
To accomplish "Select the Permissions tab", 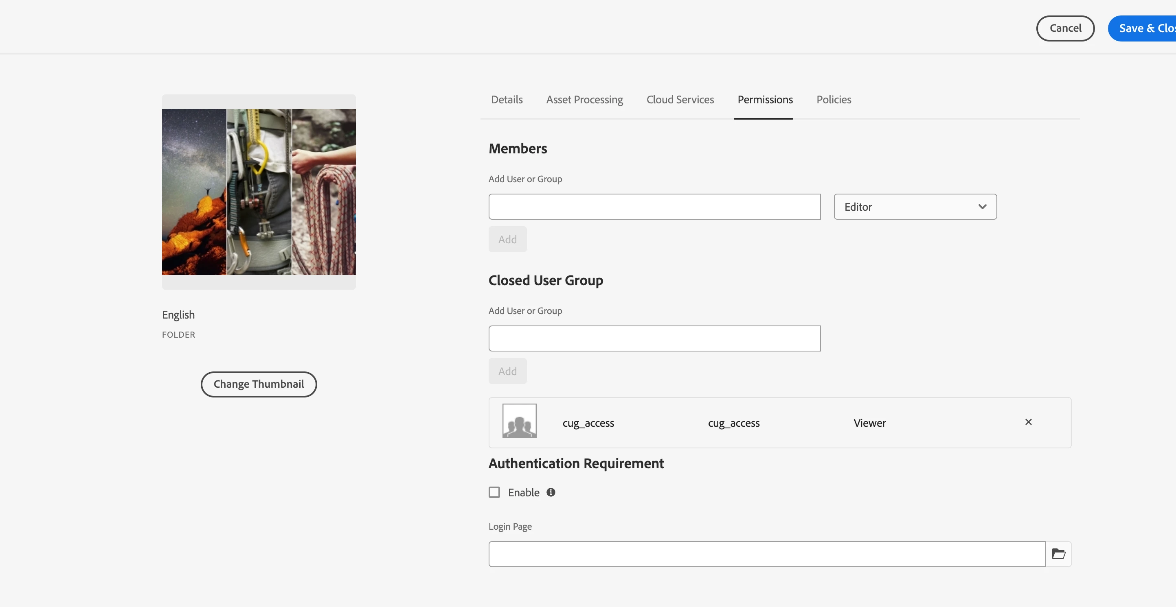I will 765,99.
